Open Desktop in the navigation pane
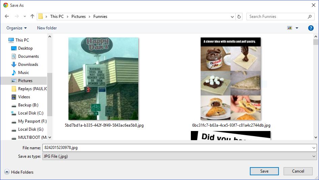319x180 pixels. tap(25, 48)
